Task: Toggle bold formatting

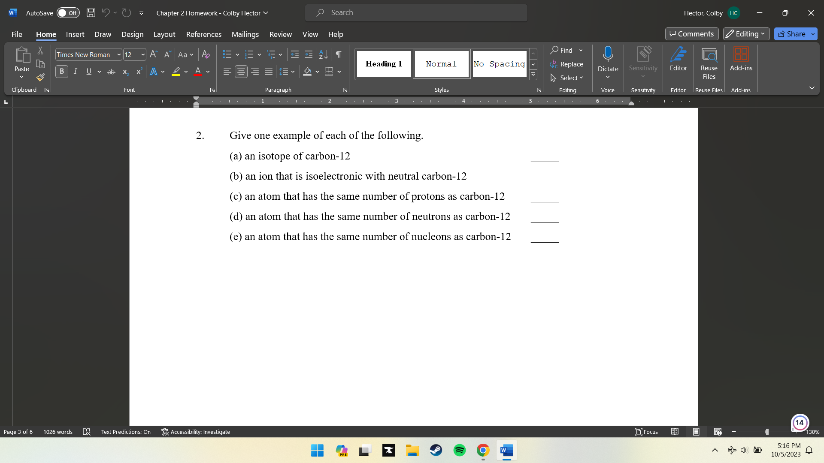Action: click(x=61, y=72)
